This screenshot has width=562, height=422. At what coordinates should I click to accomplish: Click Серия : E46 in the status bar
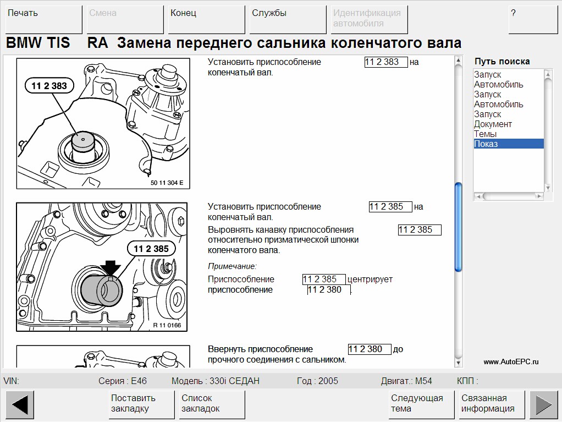click(123, 381)
